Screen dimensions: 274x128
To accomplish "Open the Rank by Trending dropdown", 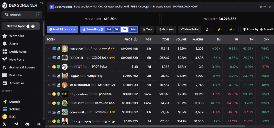I will (257, 29).
